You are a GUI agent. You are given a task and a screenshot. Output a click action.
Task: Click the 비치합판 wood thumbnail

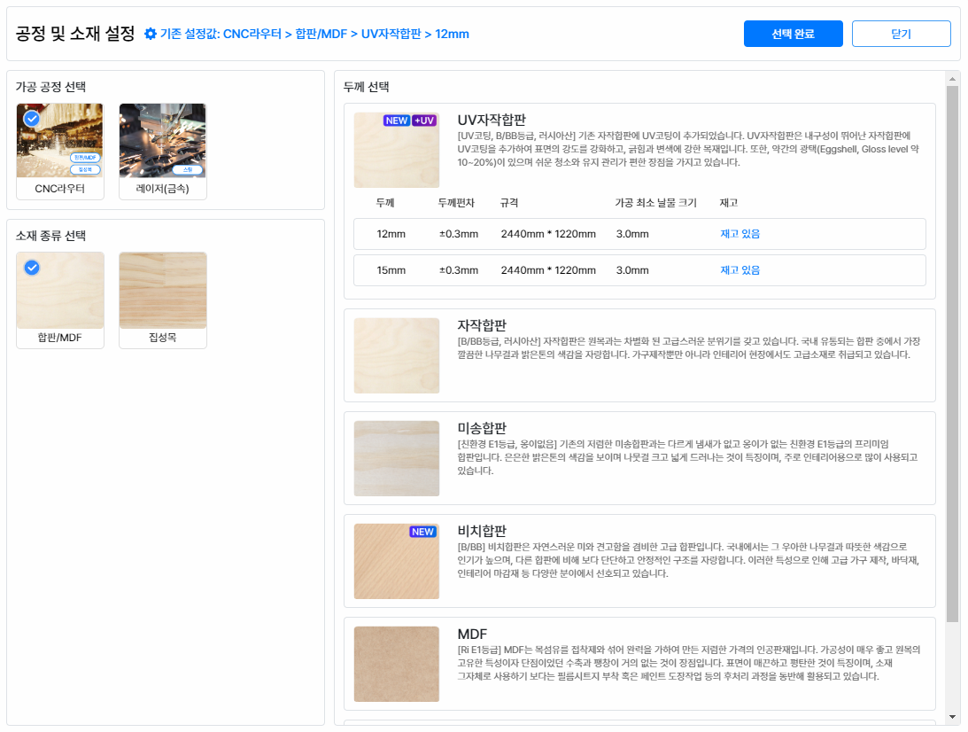tap(397, 562)
